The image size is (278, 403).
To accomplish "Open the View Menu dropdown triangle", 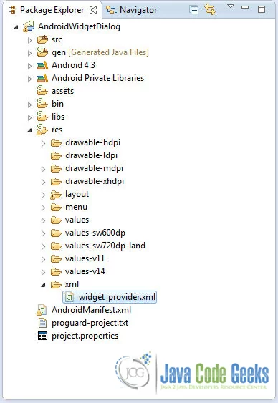I will (231, 6).
